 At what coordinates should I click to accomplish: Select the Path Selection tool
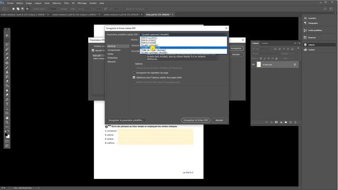pos(7,109)
